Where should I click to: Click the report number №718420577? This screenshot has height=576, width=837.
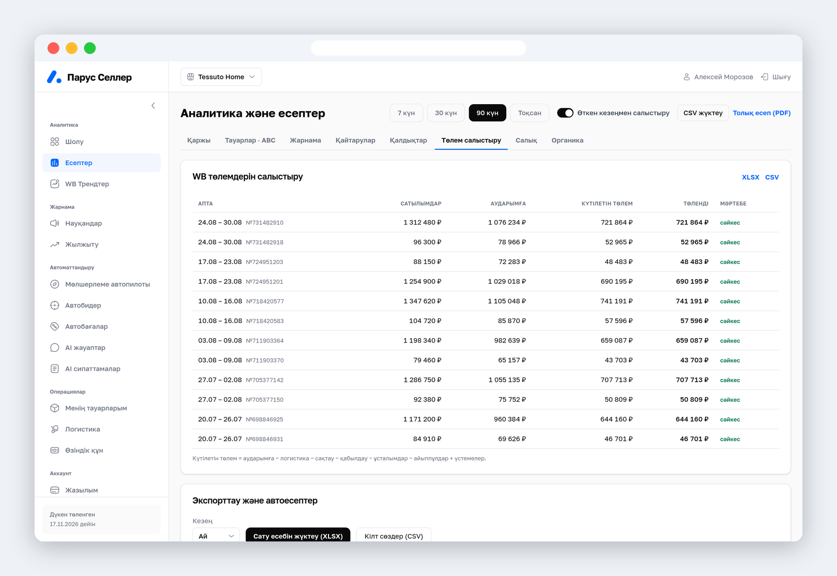click(x=265, y=302)
